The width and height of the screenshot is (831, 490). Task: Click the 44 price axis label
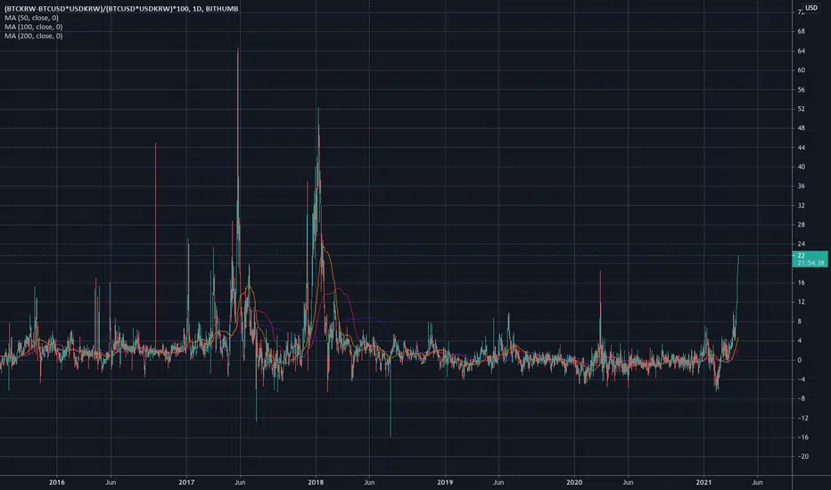(x=801, y=147)
